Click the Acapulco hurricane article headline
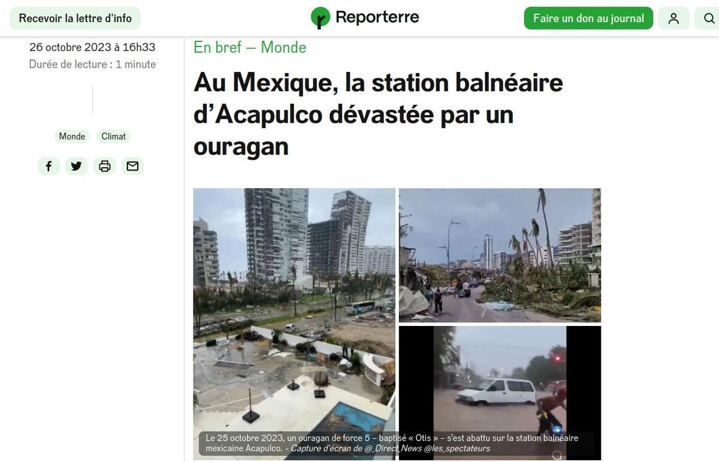The width and height of the screenshot is (719, 462). click(x=378, y=114)
